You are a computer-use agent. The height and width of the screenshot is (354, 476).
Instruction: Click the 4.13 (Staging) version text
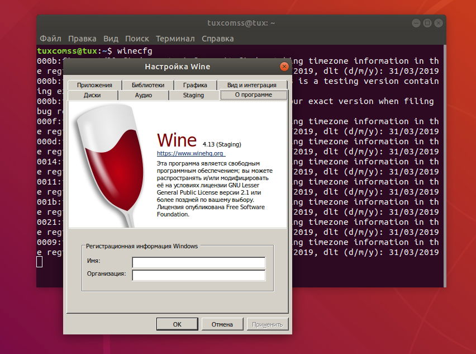(222, 144)
